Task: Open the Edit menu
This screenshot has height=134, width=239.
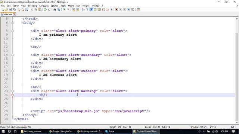Action: point(9,6)
